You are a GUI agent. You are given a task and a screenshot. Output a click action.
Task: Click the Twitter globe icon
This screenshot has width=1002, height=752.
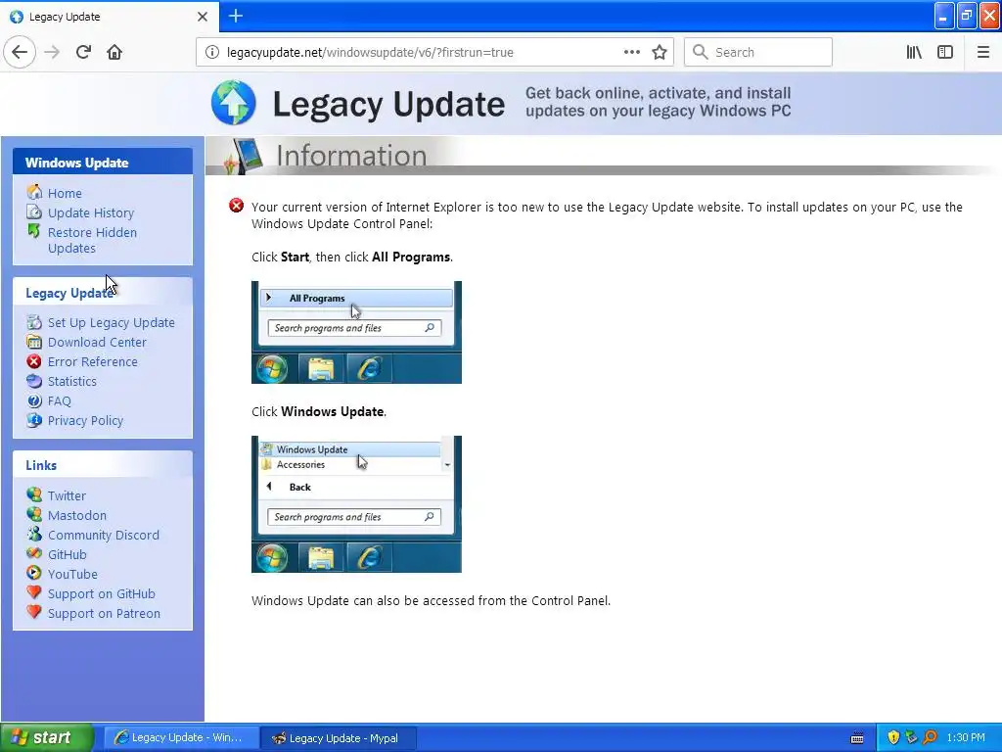pos(34,494)
